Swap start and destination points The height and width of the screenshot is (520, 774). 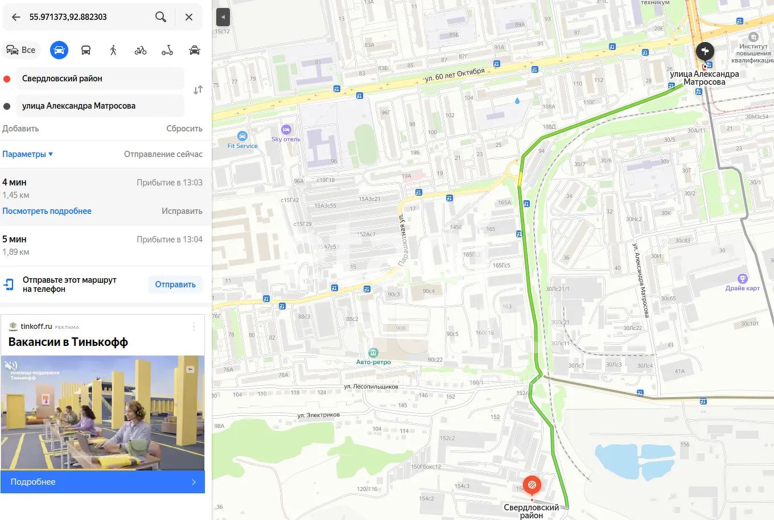point(198,90)
